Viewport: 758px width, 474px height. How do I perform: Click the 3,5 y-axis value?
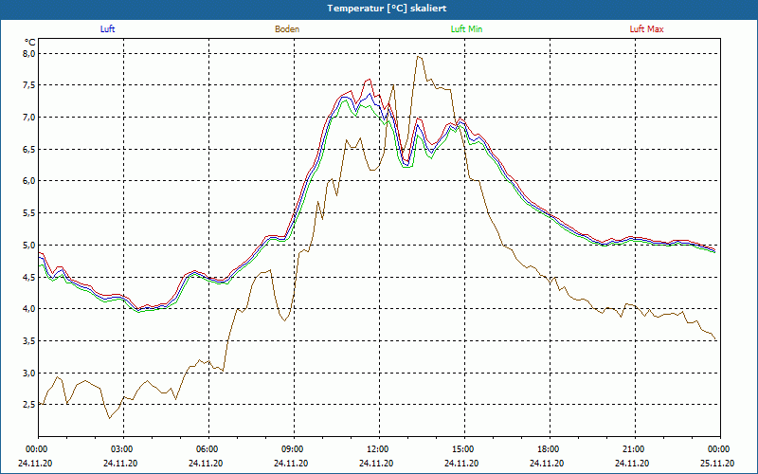click(30, 341)
